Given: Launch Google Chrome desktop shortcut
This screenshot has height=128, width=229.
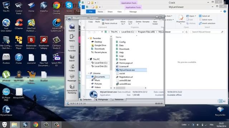Looking at the screenshot, I should click(x=57, y=8).
